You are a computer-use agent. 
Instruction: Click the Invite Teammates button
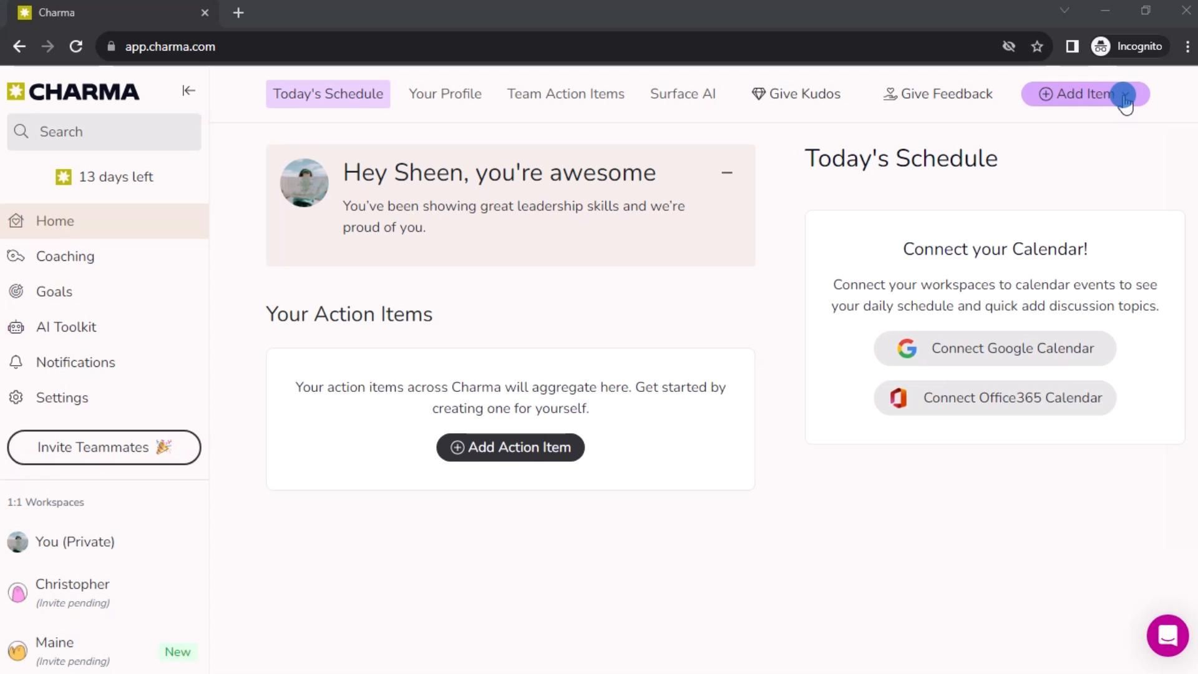104,447
